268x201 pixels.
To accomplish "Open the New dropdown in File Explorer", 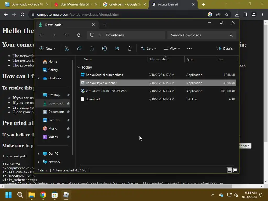I will coord(47,48).
